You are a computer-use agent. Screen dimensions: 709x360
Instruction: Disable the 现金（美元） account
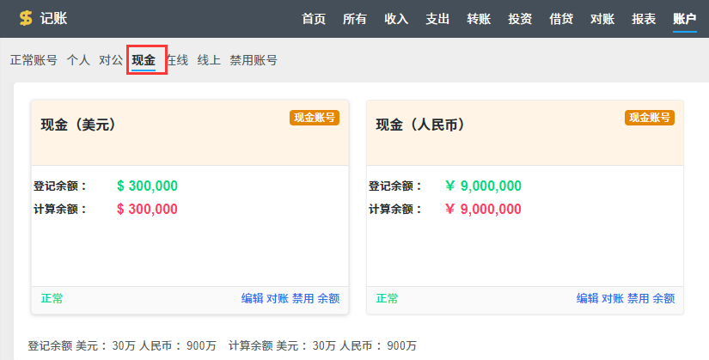pos(303,298)
